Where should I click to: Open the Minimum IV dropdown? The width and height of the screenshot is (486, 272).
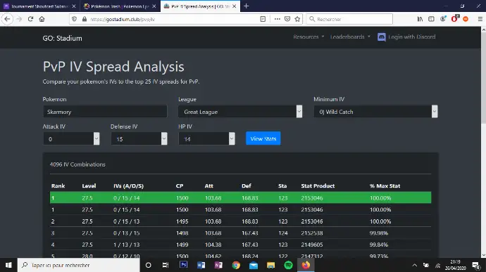pyautogui.click(x=375, y=111)
